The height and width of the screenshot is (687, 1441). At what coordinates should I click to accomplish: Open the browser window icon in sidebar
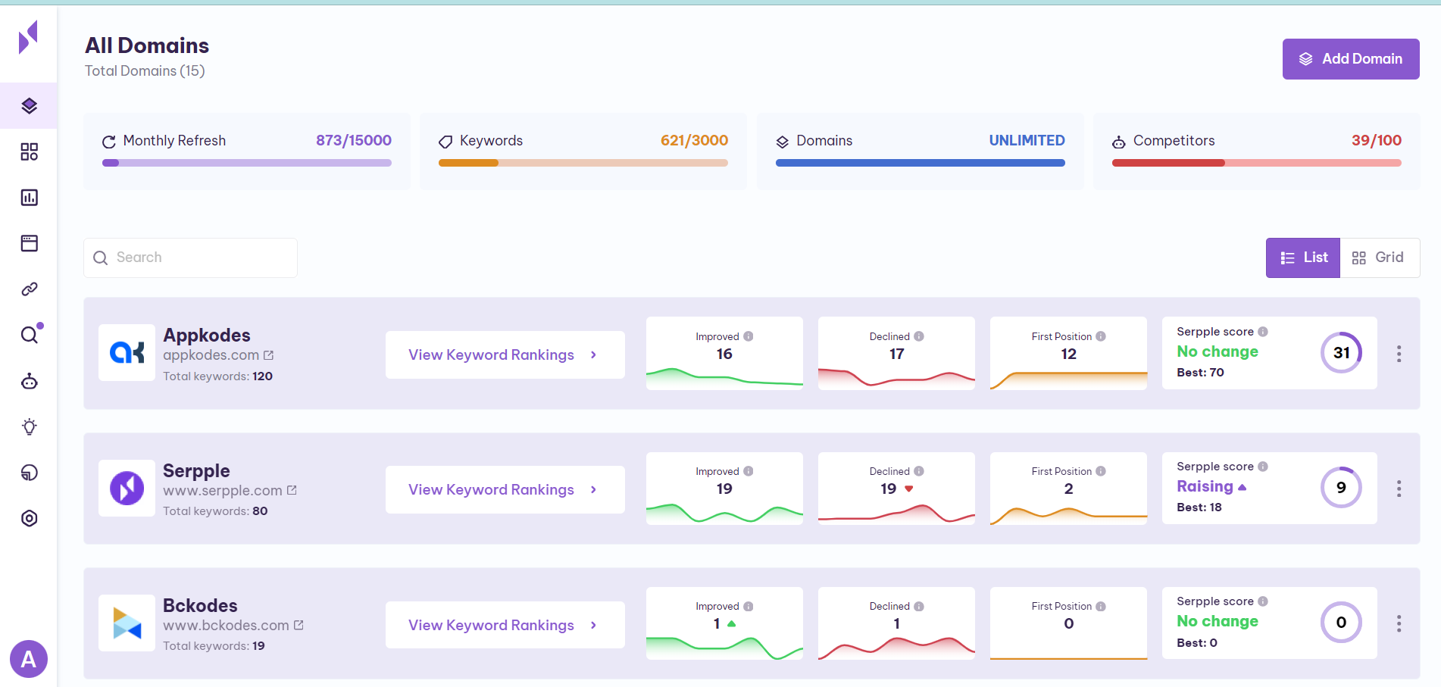click(x=29, y=243)
